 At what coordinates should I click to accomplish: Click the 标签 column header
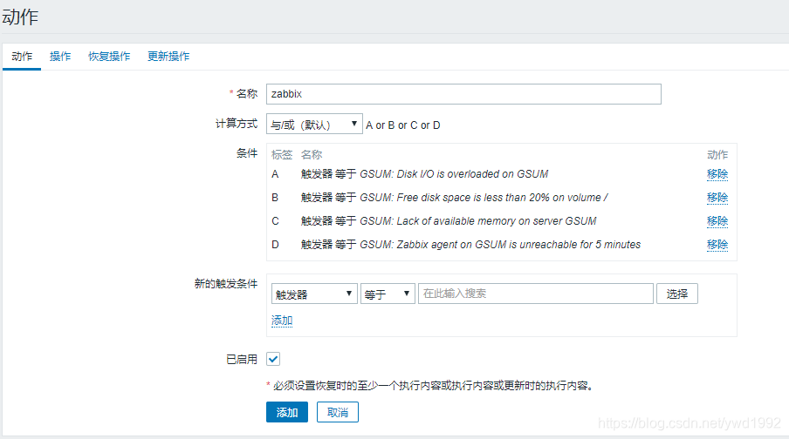(282, 155)
